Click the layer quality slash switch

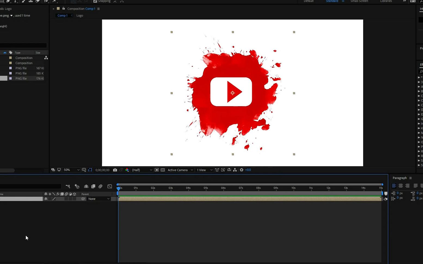(x=54, y=199)
